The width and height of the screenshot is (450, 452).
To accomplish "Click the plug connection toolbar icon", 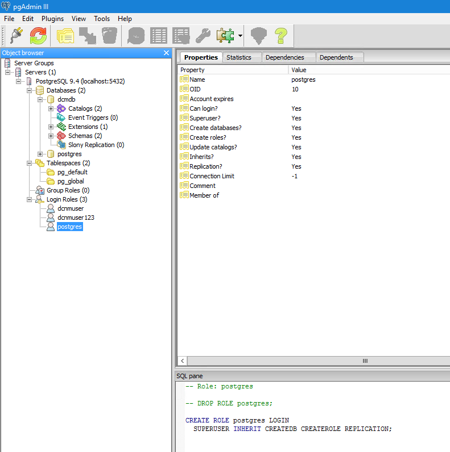I will pos(16,35).
